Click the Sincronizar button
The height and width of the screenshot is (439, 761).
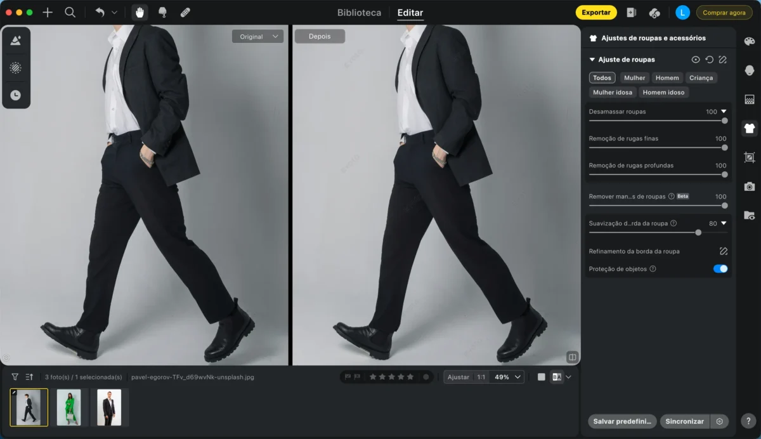(685, 421)
